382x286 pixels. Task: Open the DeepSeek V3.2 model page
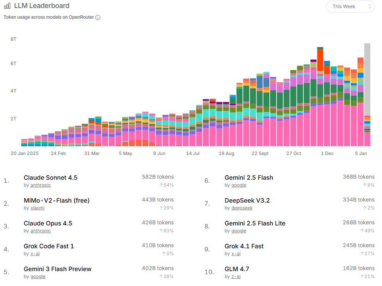(x=247, y=200)
